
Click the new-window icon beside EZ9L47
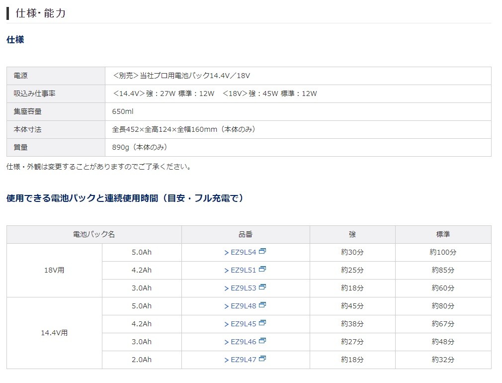tap(262, 359)
